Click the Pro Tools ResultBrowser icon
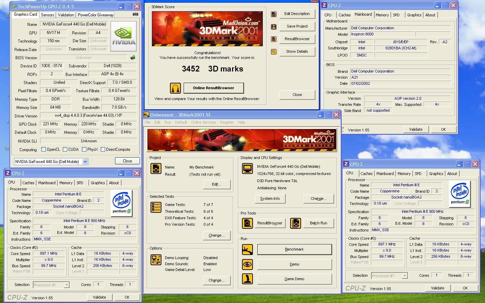485x303 pixels. 247,223
